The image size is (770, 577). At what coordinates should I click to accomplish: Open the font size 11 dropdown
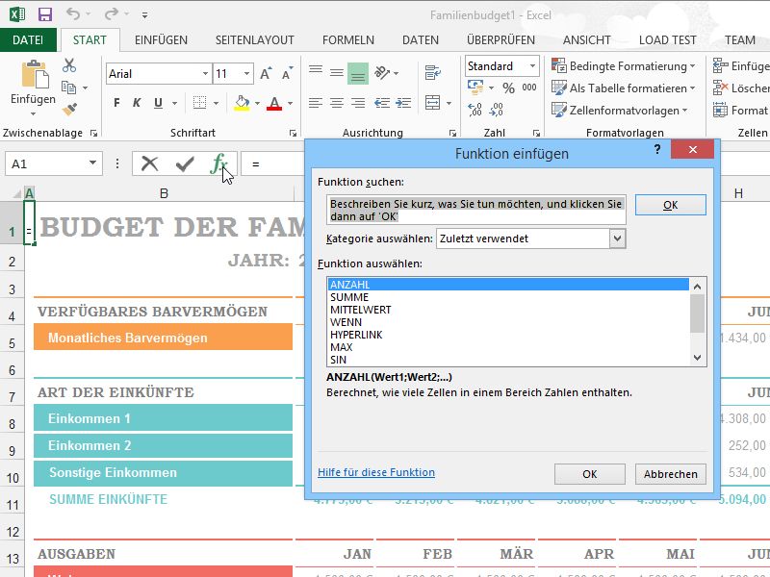tap(246, 74)
